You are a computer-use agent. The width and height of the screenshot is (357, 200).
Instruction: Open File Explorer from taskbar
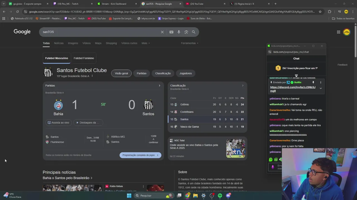point(196,196)
